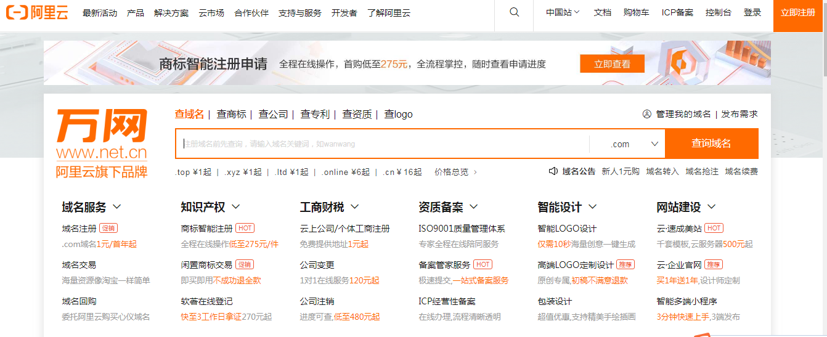
Task: Expand the 知识产权 category
Action: (x=210, y=207)
